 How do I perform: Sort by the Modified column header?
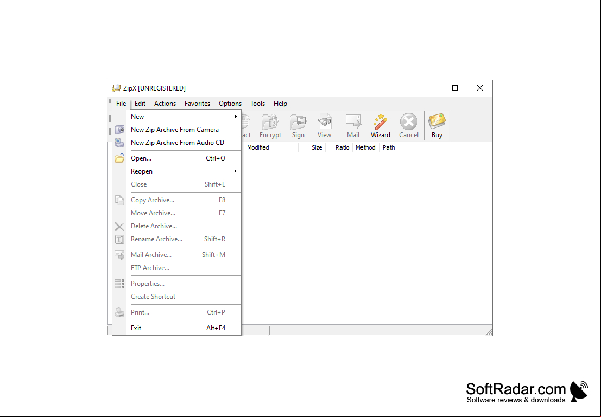270,147
